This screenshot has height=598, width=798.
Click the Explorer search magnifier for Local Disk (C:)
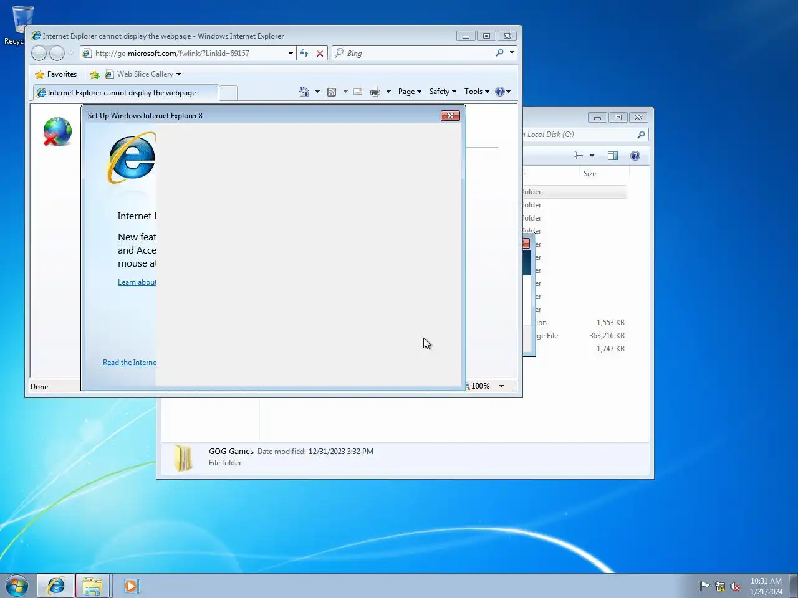click(641, 135)
